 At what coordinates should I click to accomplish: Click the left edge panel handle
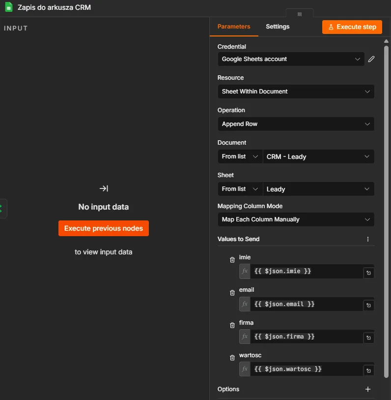(2, 209)
